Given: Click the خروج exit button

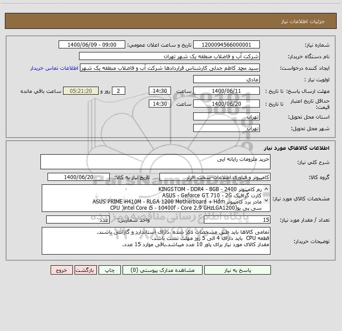Looking at the screenshot, I should [61, 270].
